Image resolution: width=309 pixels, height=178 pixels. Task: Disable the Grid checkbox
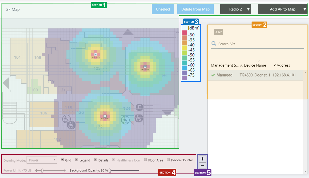[x=62, y=160]
